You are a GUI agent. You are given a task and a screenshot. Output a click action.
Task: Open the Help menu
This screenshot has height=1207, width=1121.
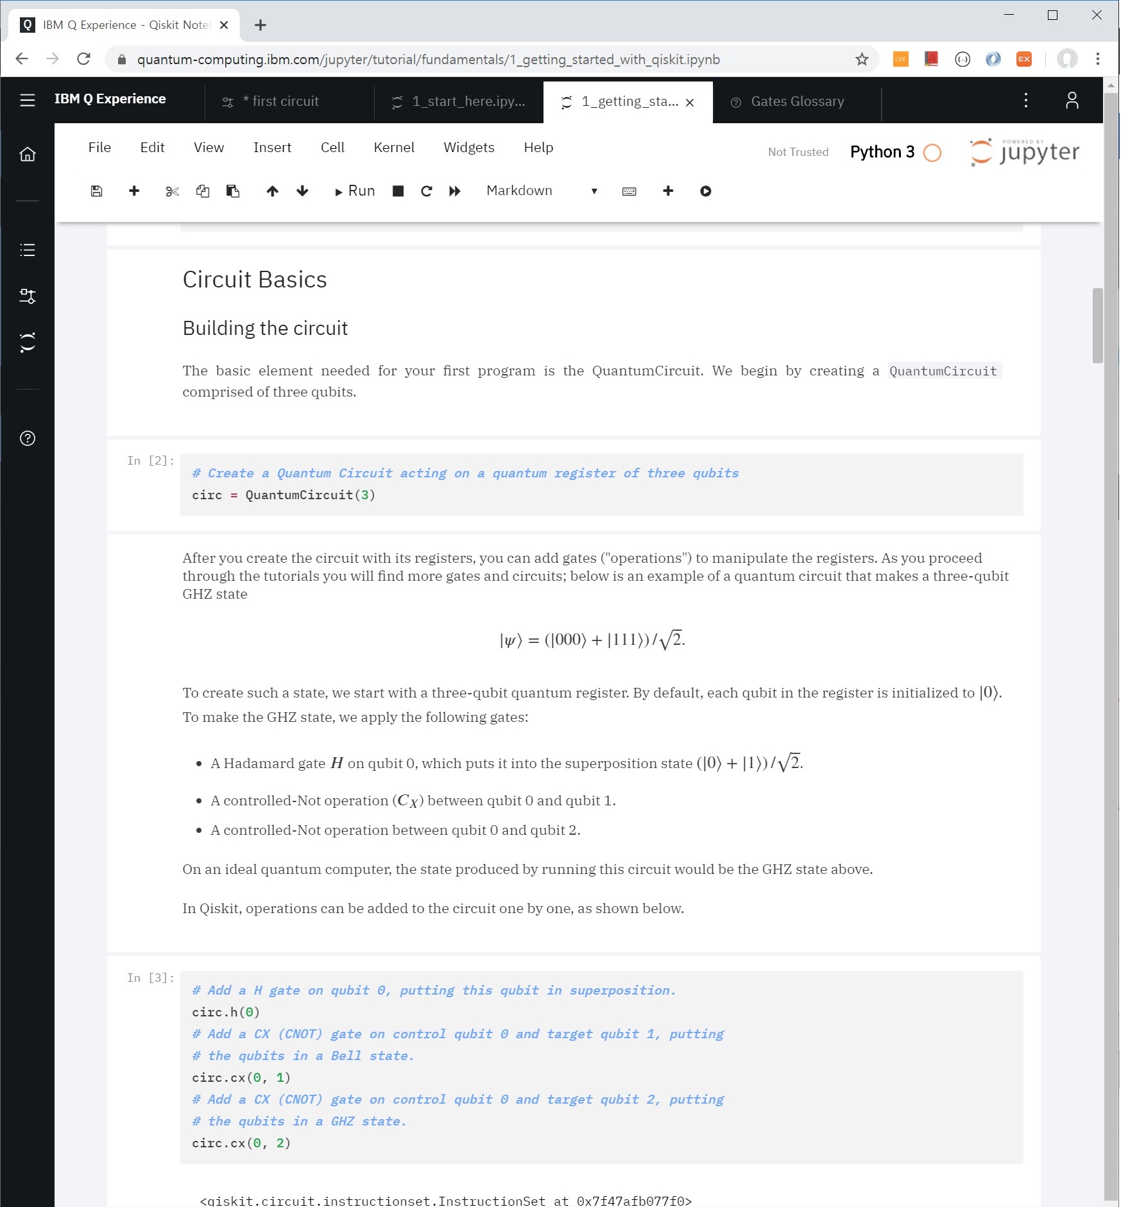click(x=538, y=148)
